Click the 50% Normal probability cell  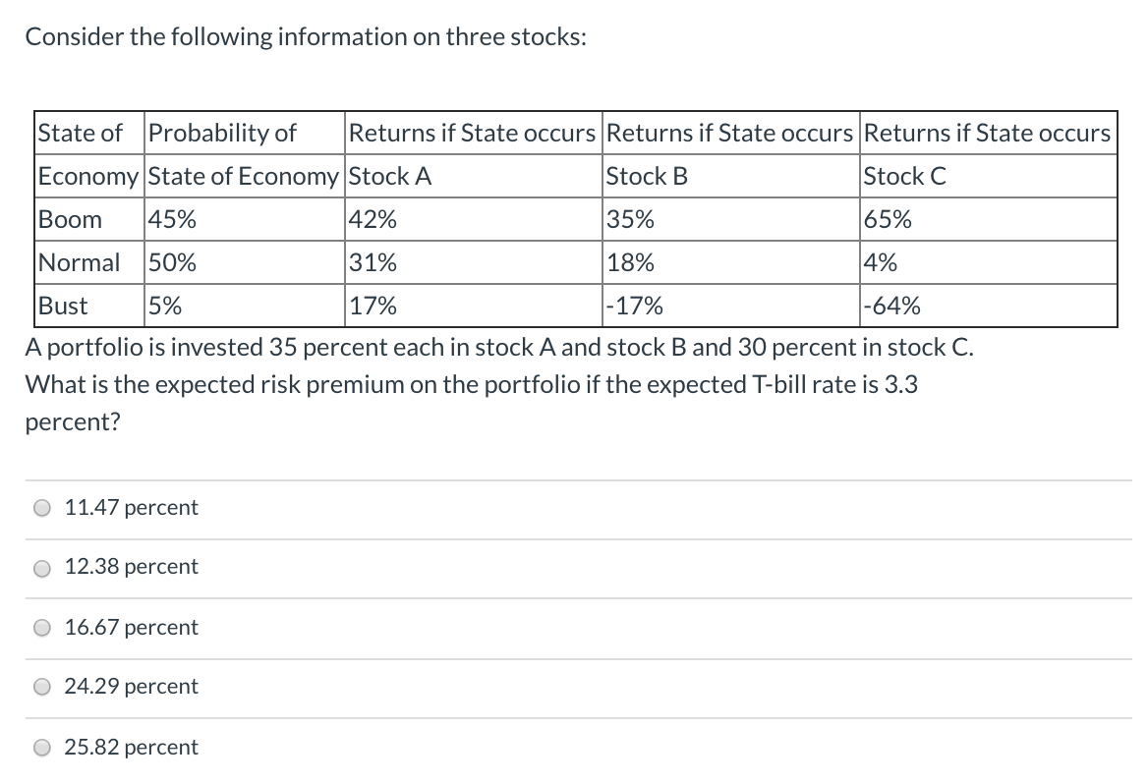click(x=171, y=263)
